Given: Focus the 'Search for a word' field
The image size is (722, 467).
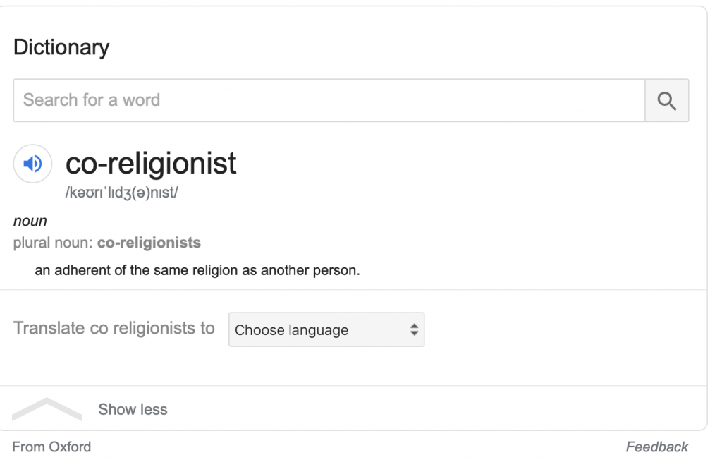Looking at the screenshot, I should coord(329,100).
